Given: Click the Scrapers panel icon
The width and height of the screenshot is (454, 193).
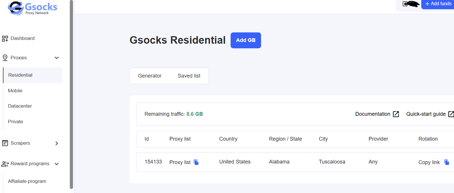Looking at the screenshot, I should [5, 143].
